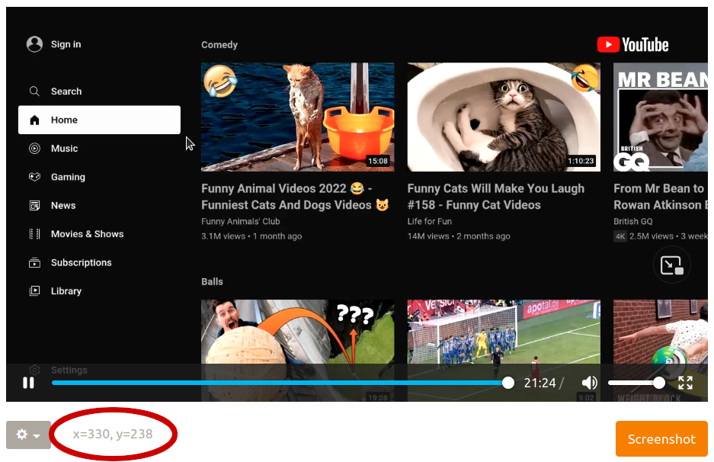This screenshot has height=462, width=714.
Task: Click the News newspaper icon in sidebar
Action: 34,206
